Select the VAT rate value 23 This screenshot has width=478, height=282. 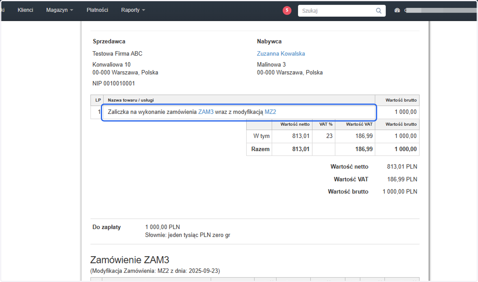click(329, 136)
